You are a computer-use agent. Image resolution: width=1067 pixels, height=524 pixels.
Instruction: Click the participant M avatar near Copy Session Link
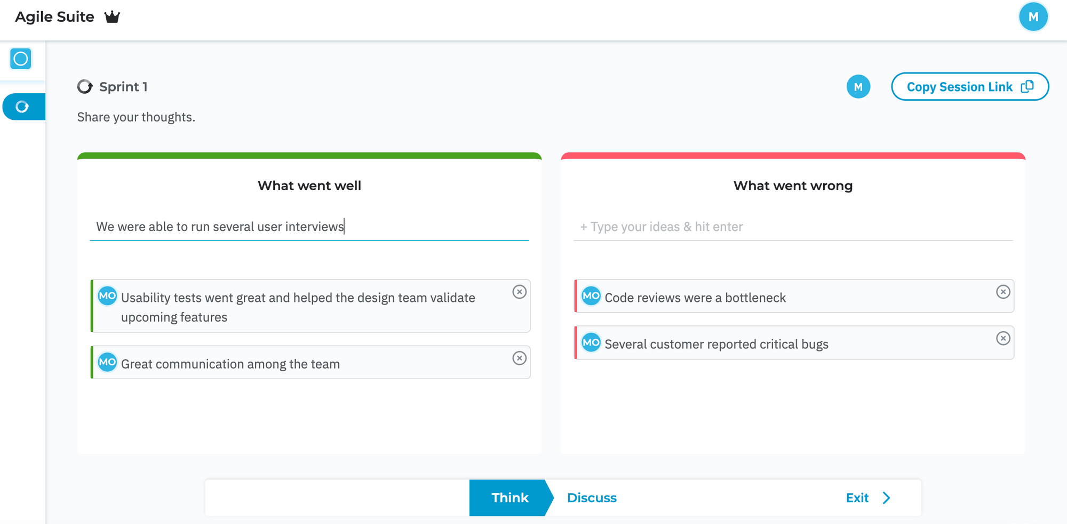[858, 87]
